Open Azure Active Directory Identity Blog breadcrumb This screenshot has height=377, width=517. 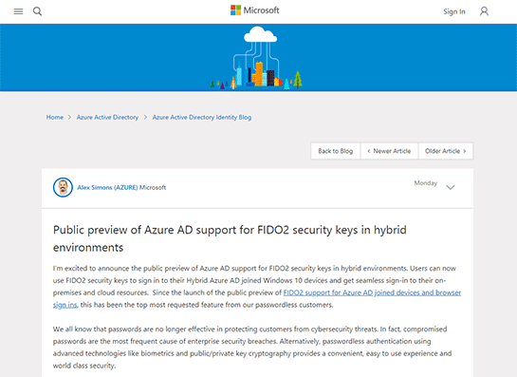click(202, 117)
